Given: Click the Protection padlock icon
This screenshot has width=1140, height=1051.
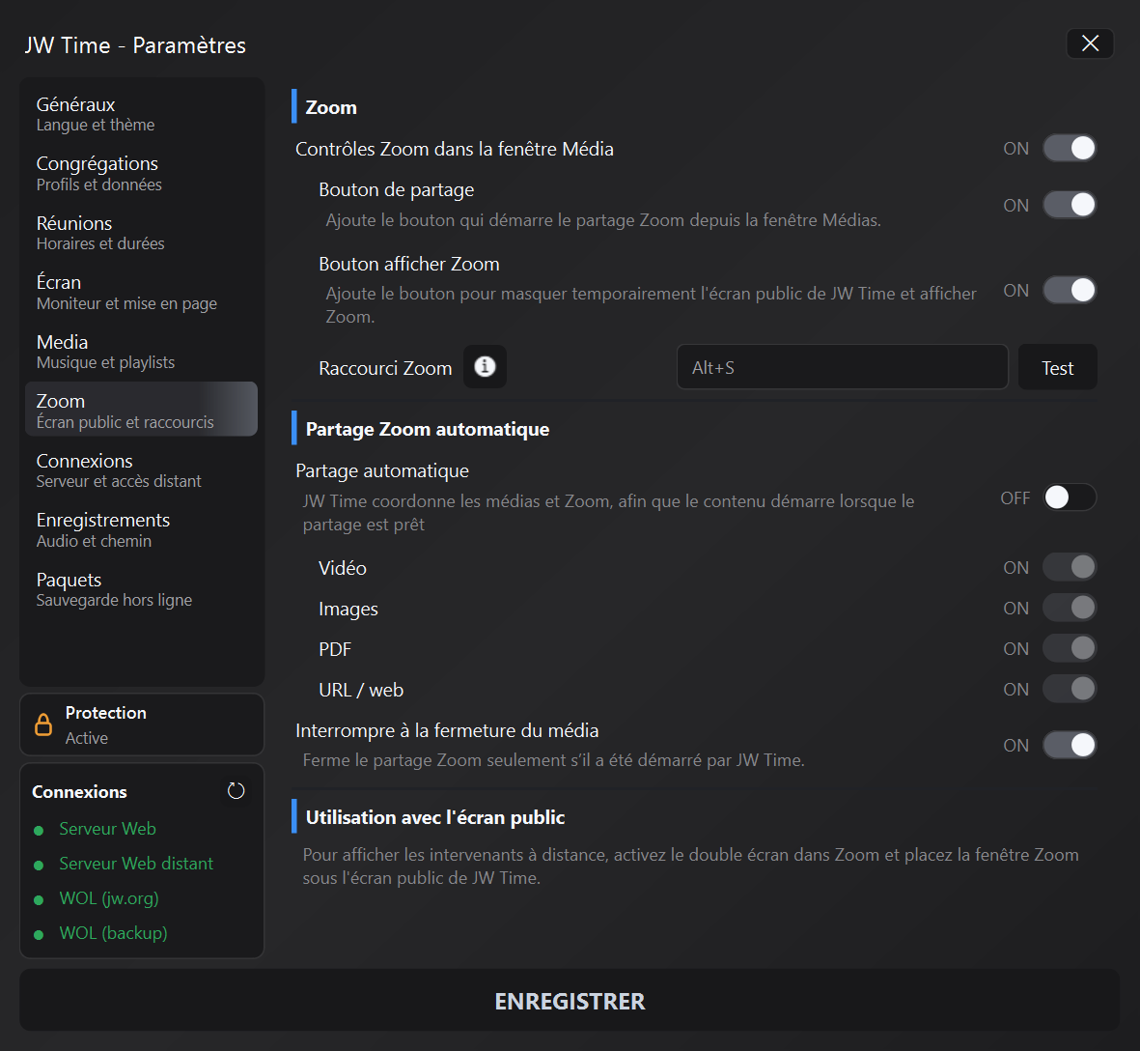Looking at the screenshot, I should pyautogui.click(x=43, y=724).
